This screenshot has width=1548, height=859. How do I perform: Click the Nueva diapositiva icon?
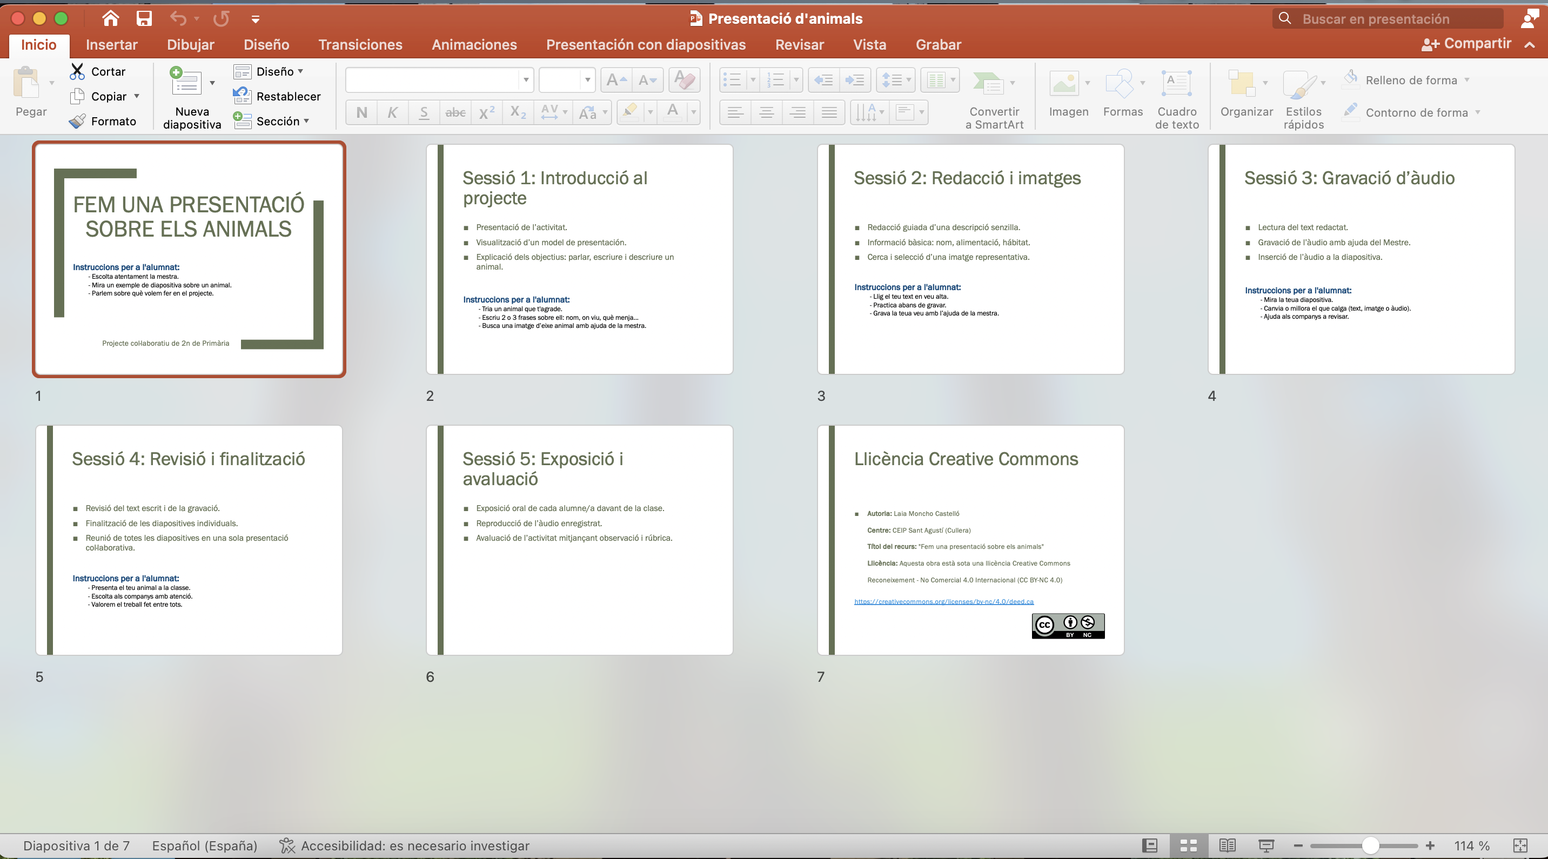click(186, 82)
